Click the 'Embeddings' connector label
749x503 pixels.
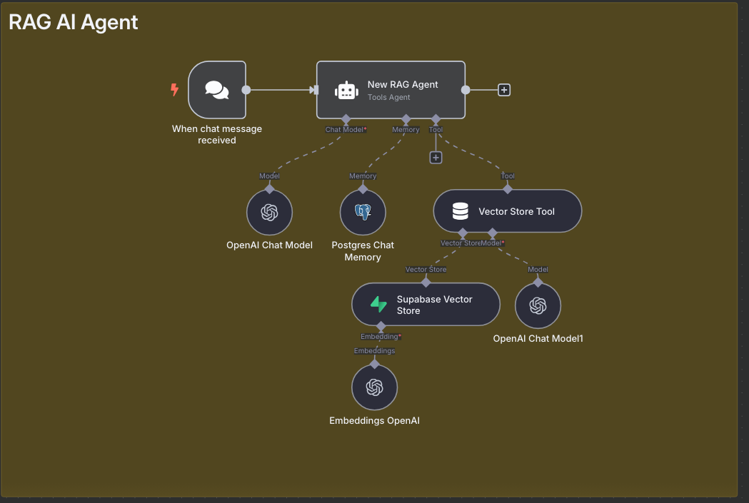pos(374,351)
